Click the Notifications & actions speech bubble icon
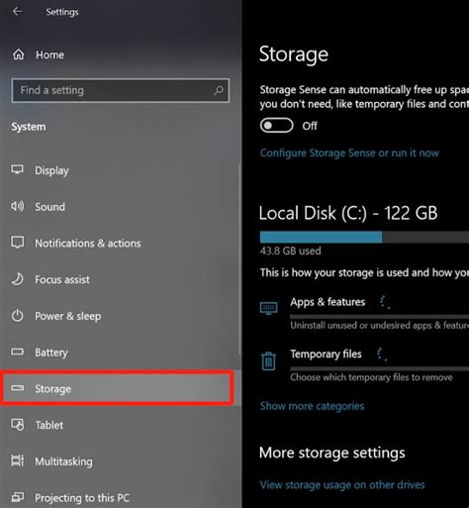 17,243
